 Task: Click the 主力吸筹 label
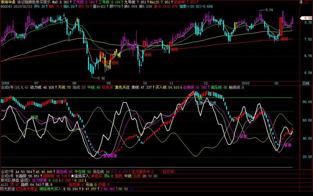(40, 180)
